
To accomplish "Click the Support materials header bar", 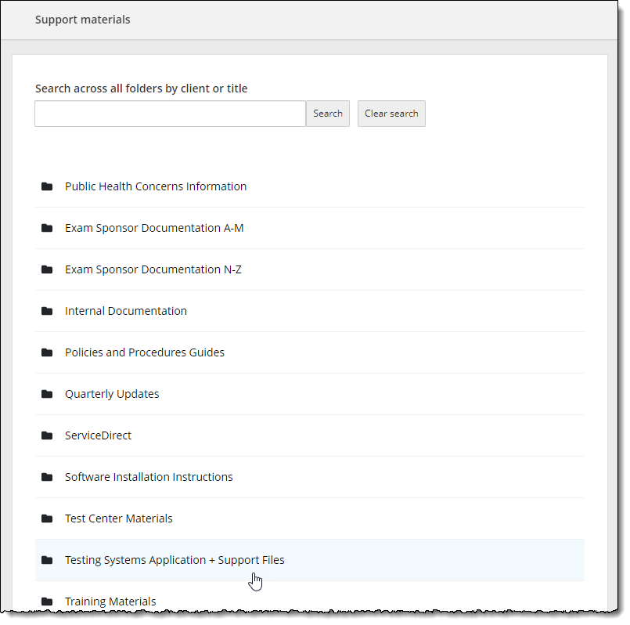I will pyautogui.click(x=82, y=19).
